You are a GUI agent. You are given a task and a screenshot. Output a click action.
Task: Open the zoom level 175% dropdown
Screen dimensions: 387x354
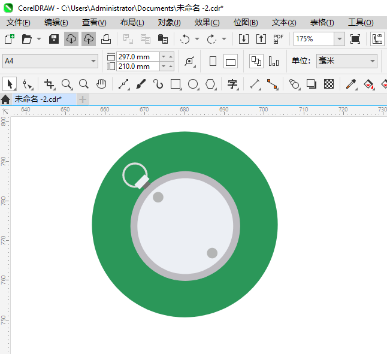point(339,39)
